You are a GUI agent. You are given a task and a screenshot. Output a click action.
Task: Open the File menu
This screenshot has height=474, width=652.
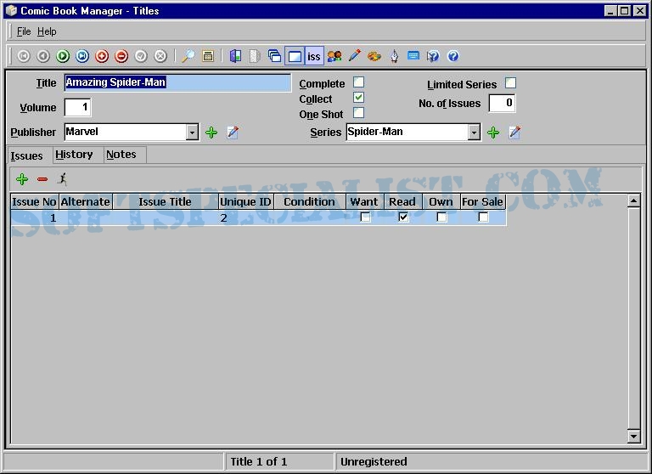click(x=24, y=31)
